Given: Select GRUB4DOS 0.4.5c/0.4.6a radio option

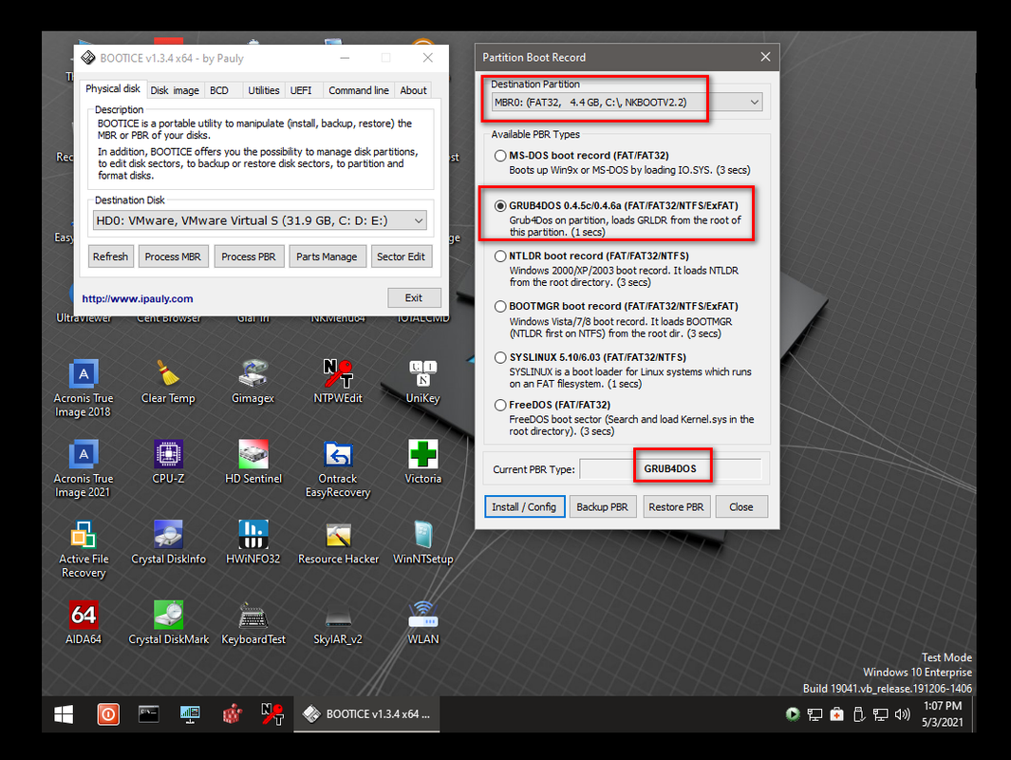Looking at the screenshot, I should [500, 206].
